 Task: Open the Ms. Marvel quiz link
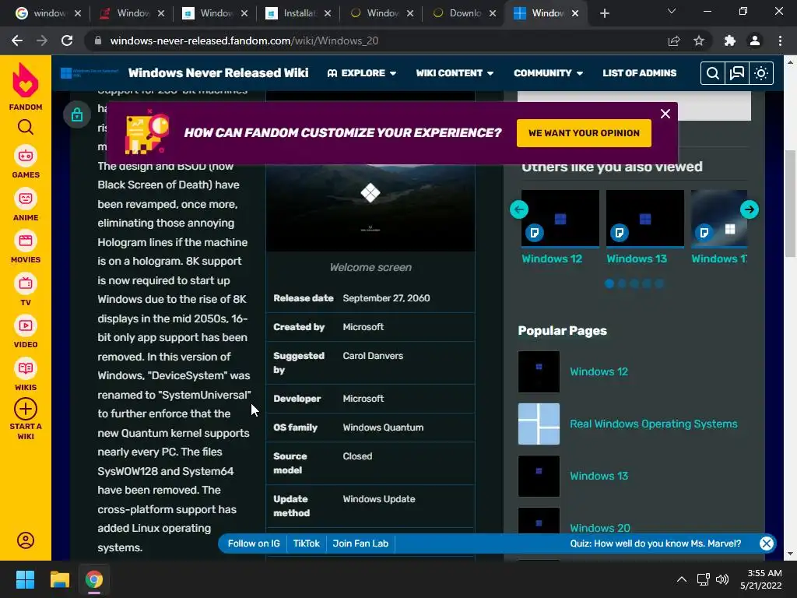(655, 543)
